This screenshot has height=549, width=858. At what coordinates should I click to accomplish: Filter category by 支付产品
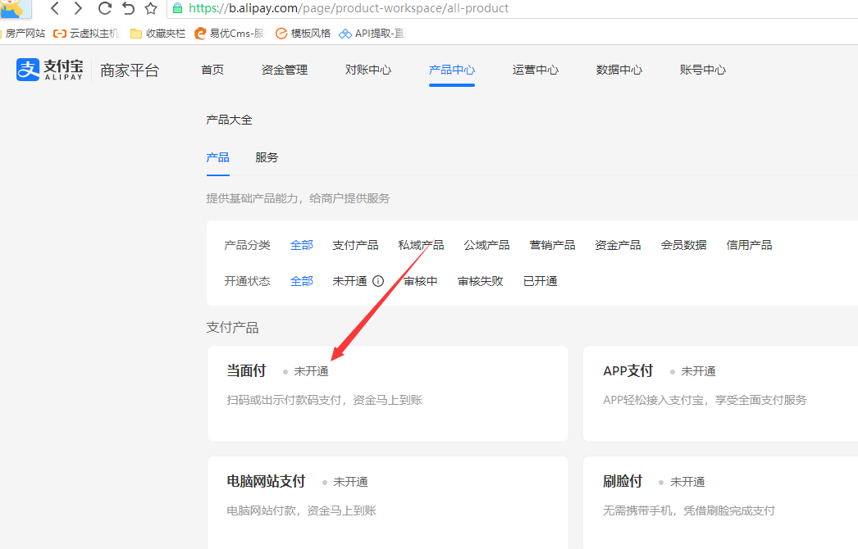point(355,245)
